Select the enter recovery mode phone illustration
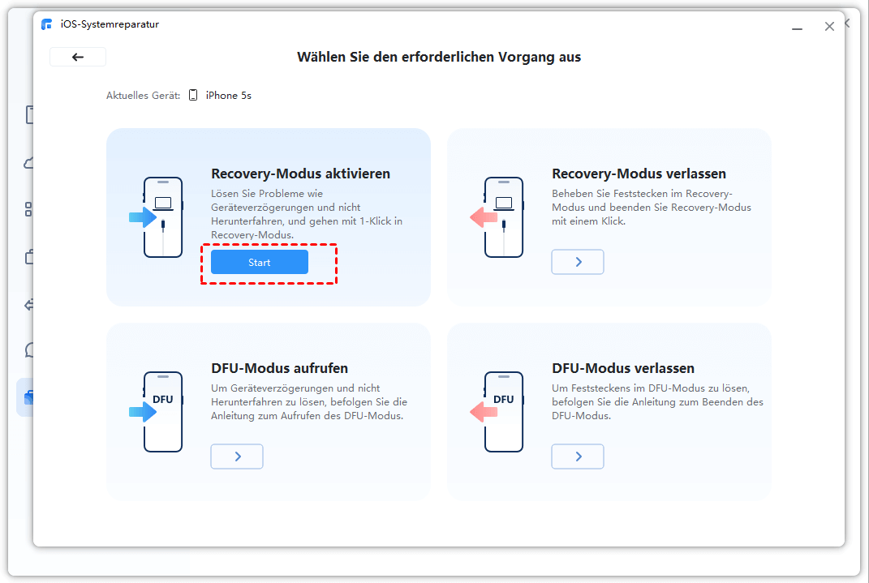Screen dimensions: 869x583 157,217
